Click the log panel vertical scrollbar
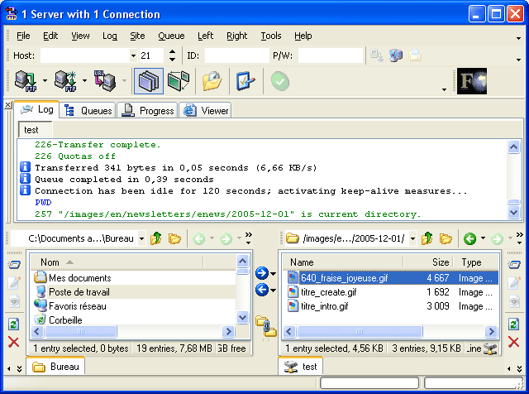This screenshot has width=529, height=394. click(x=516, y=178)
